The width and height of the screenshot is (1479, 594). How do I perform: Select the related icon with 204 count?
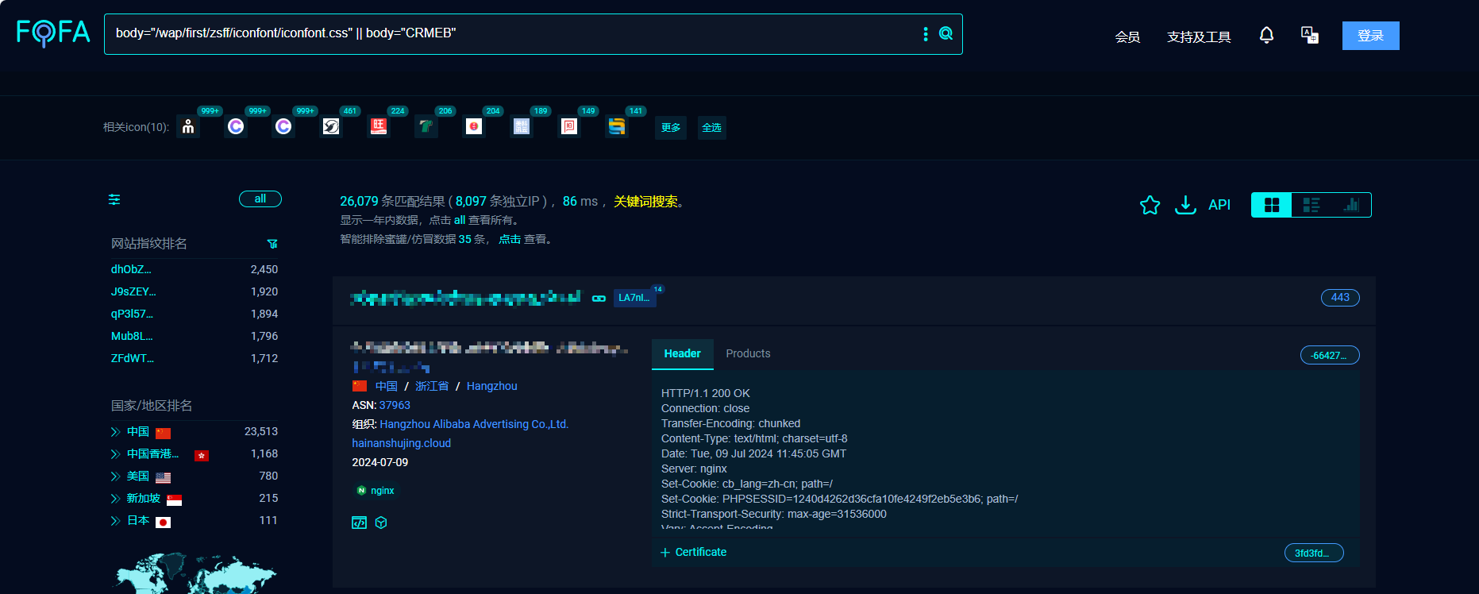(x=474, y=126)
